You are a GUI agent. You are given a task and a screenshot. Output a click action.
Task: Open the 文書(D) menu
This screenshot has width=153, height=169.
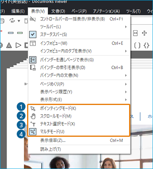(58, 11)
